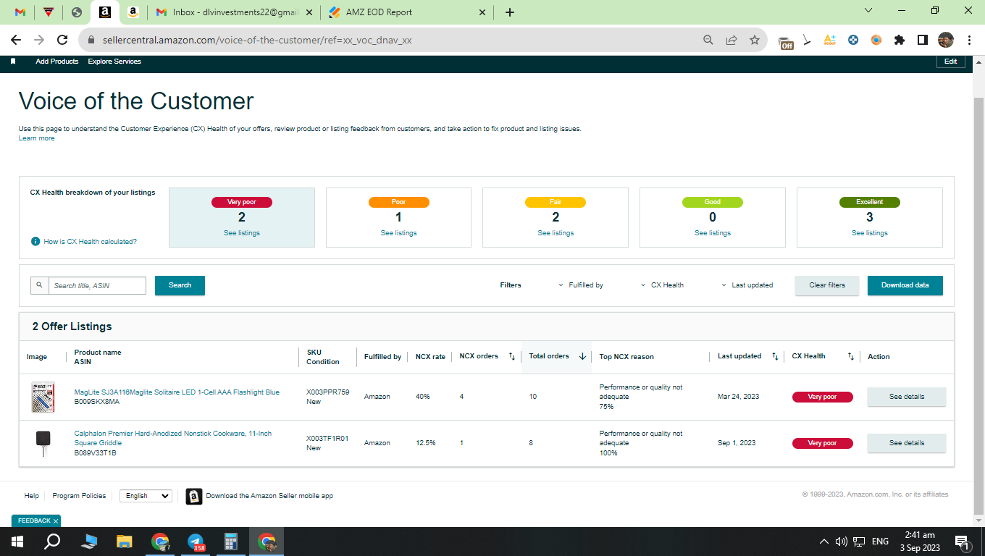See listings under the Poor category

[x=398, y=233]
